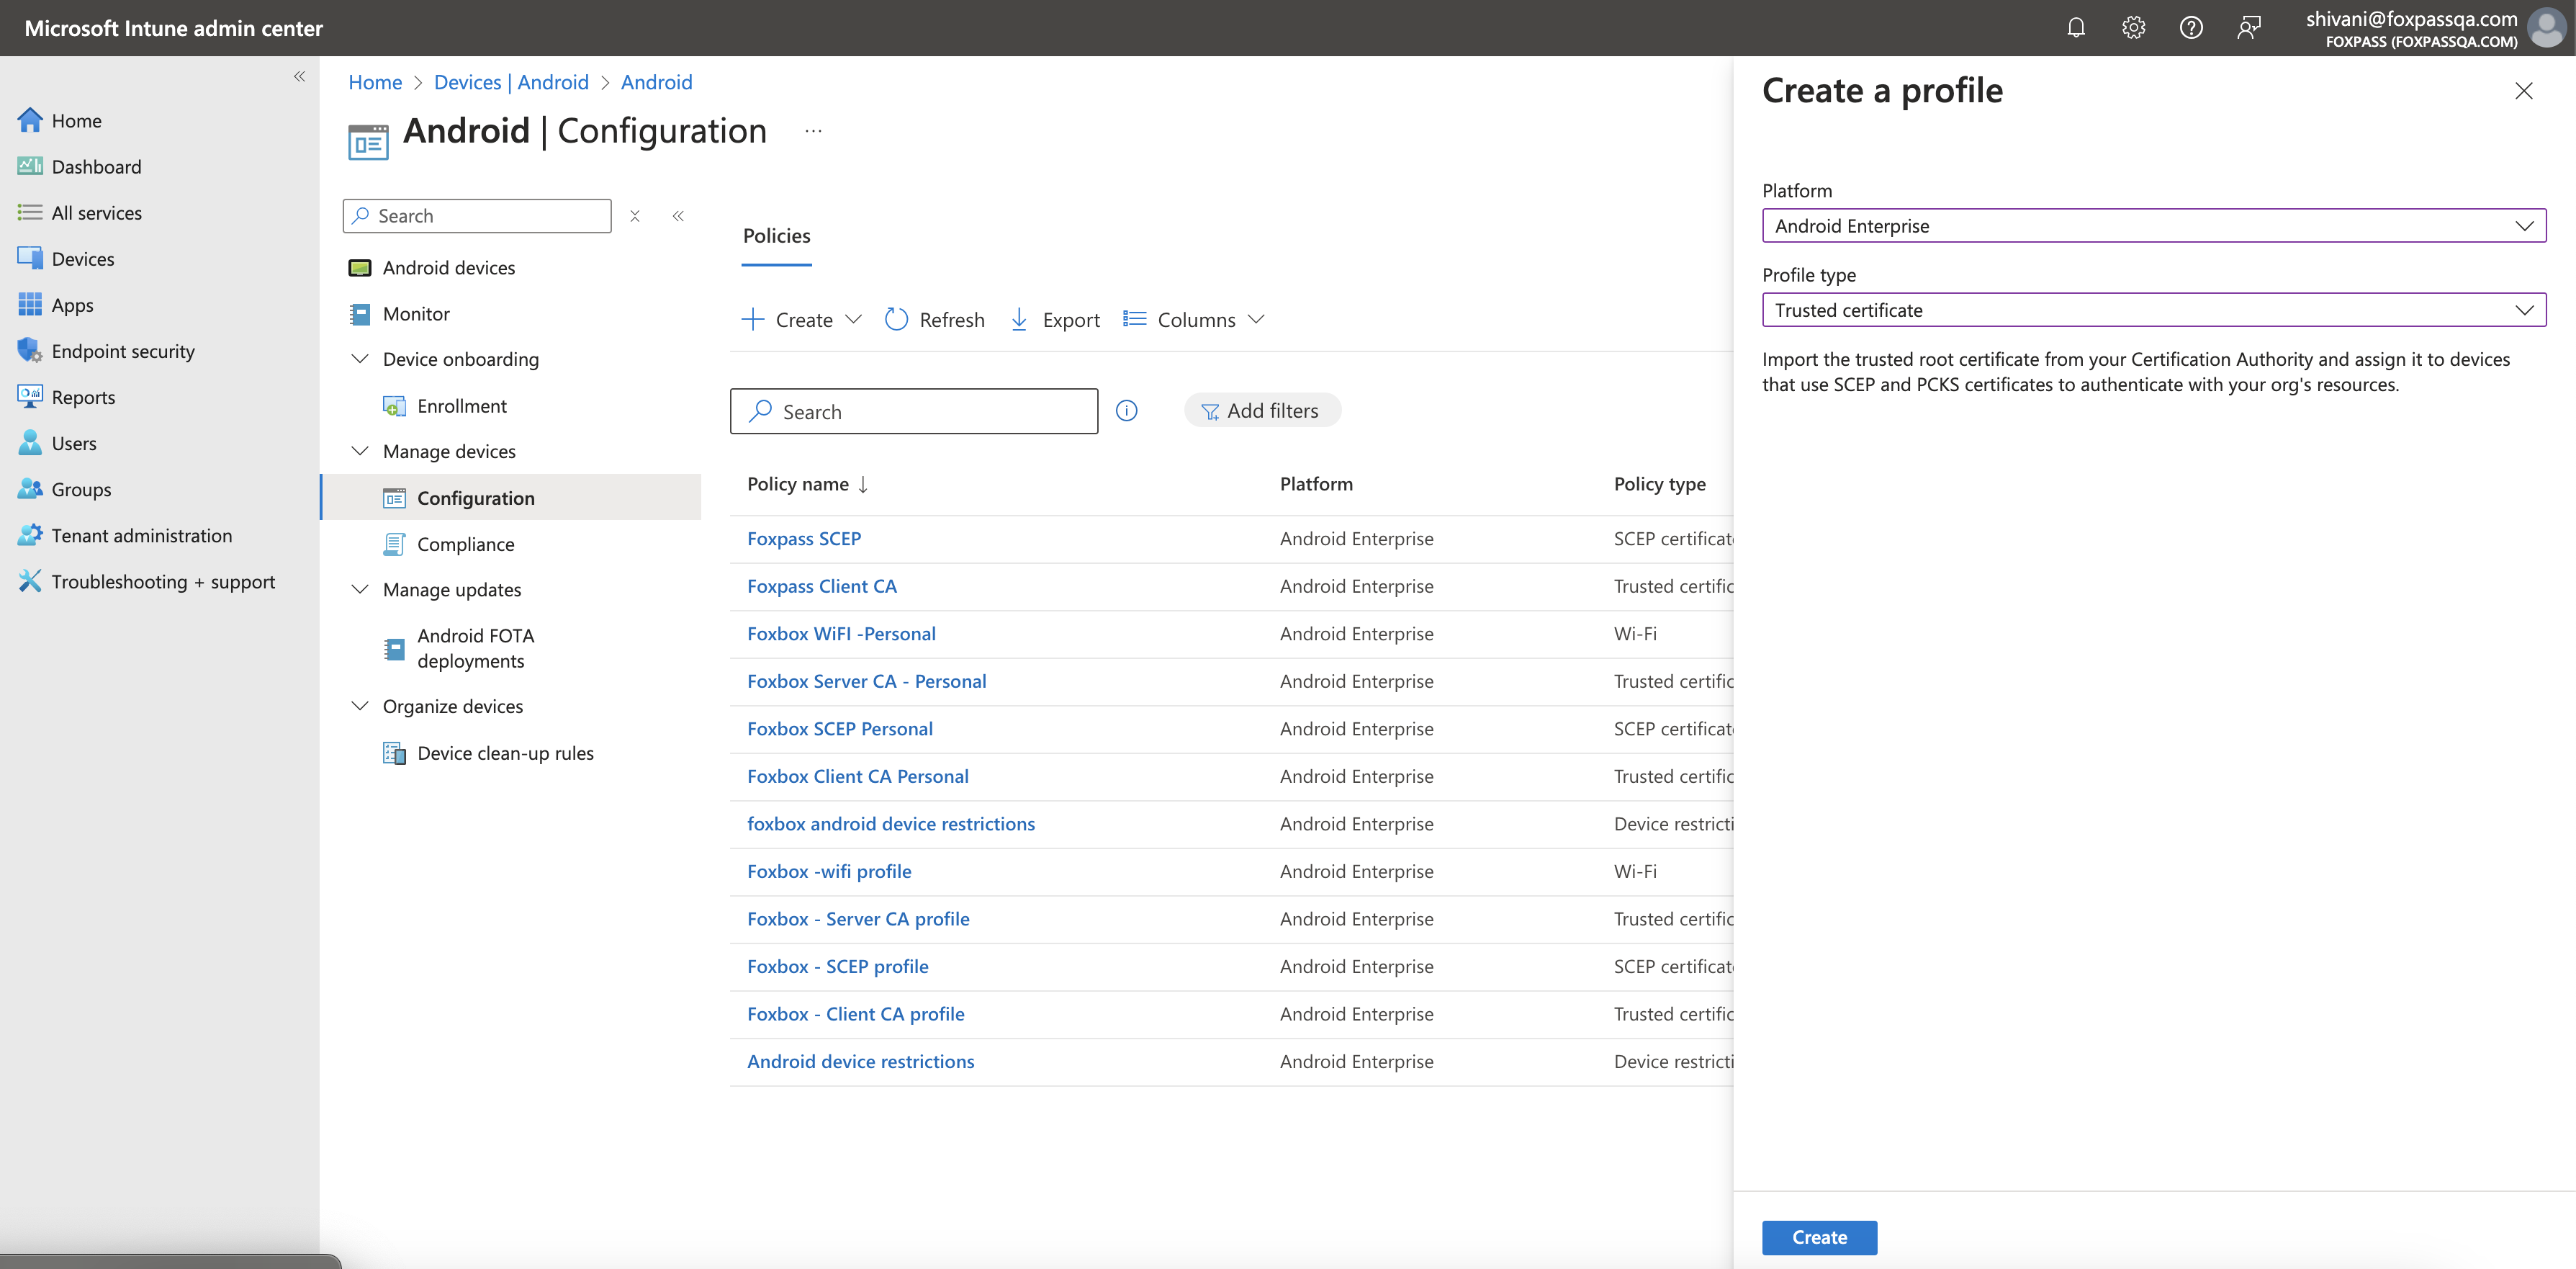Click the Compliance document icon
Image resolution: width=2576 pixels, height=1269 pixels.
(394, 544)
